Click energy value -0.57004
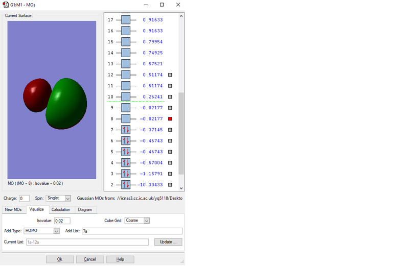Image resolution: width=409 pixels, height=266 pixels. (151, 162)
